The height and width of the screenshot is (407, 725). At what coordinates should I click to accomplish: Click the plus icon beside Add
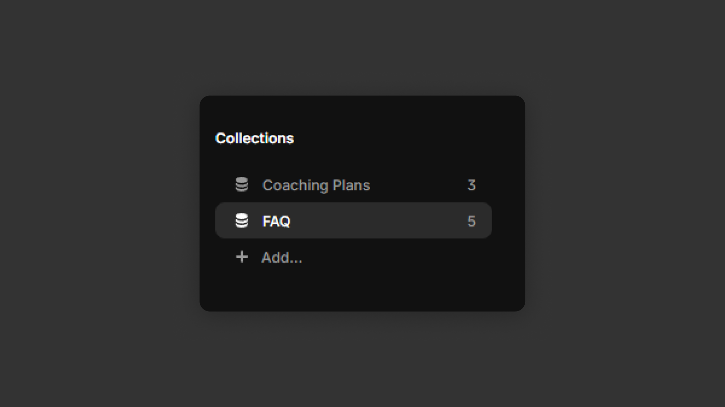click(242, 257)
